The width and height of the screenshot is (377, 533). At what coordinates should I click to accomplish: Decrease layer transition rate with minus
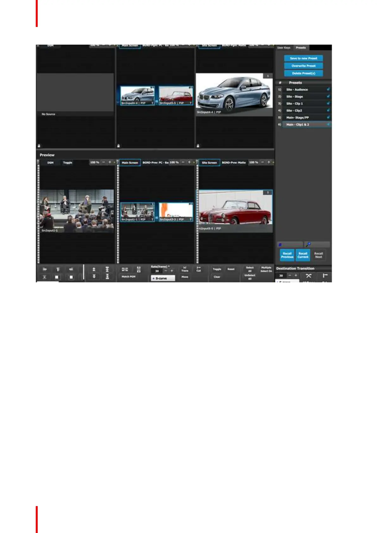pyautogui.click(x=166, y=271)
